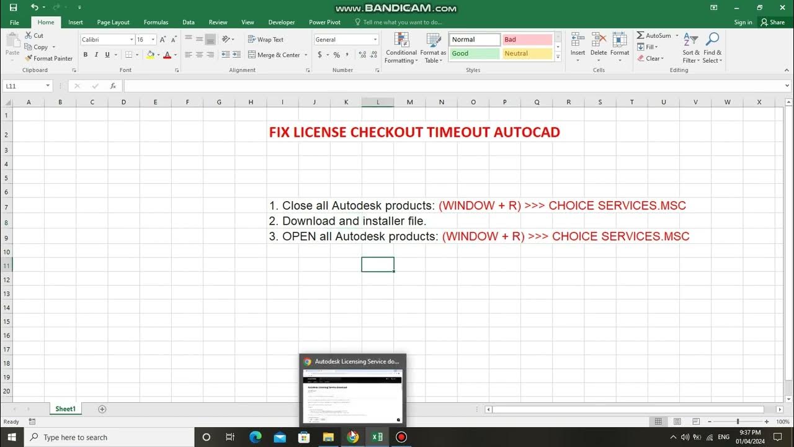Toggle Middle Align vertical alignment

point(199,39)
